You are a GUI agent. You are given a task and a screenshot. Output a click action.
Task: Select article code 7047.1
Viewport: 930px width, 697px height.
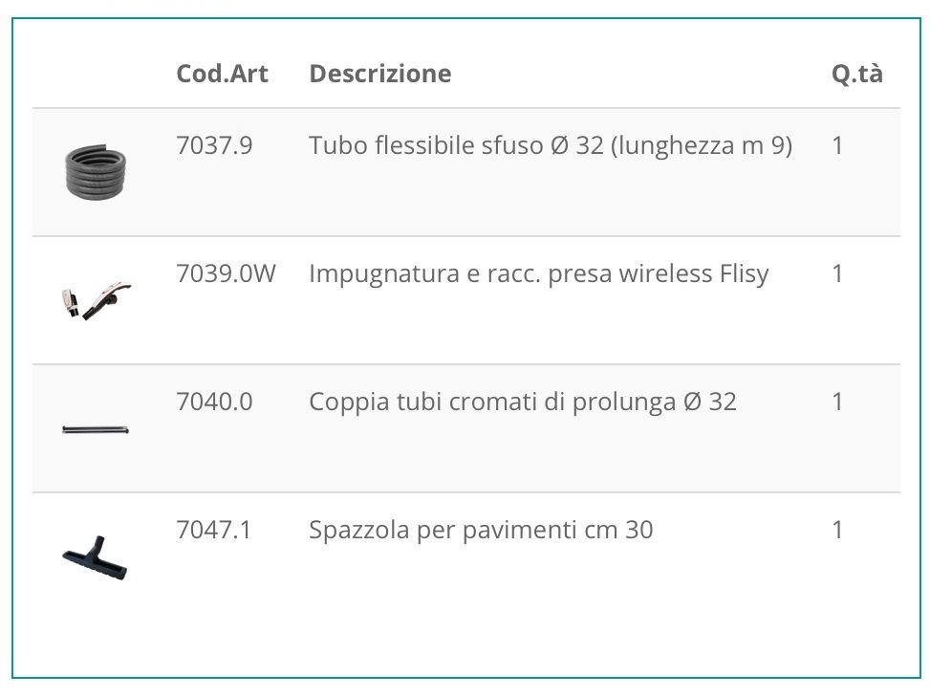click(213, 530)
